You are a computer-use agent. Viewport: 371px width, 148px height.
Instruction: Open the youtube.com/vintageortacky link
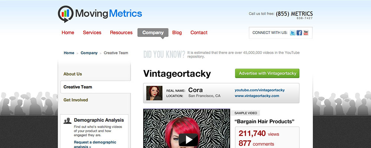[x=260, y=90]
